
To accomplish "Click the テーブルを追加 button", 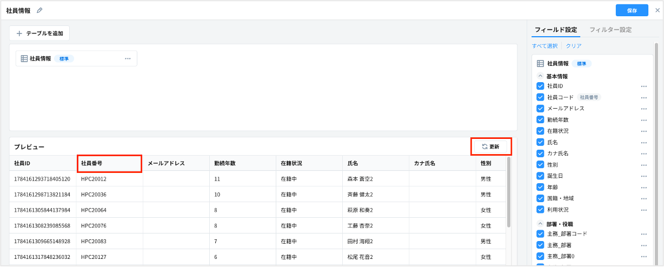I will point(39,34).
